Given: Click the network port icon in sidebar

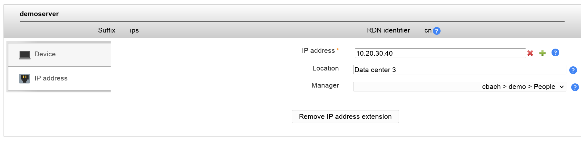Looking at the screenshot, I should pos(25,79).
